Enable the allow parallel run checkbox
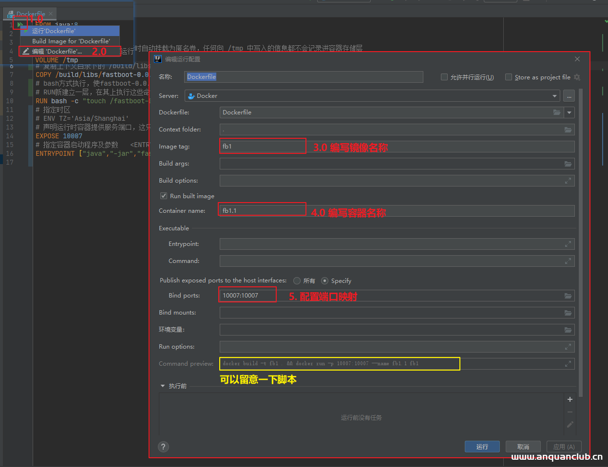 (444, 77)
